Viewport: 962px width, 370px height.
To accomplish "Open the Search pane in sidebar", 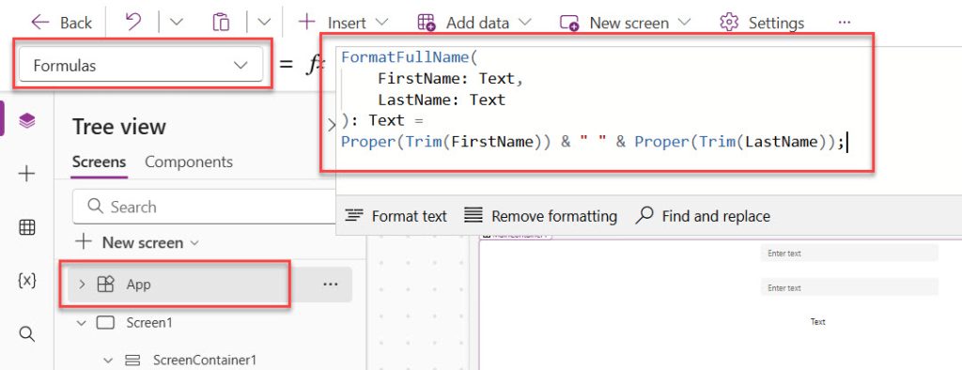I will [x=26, y=333].
